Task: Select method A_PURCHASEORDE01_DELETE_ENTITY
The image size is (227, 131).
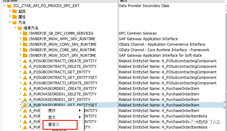Action: coord(63,94)
